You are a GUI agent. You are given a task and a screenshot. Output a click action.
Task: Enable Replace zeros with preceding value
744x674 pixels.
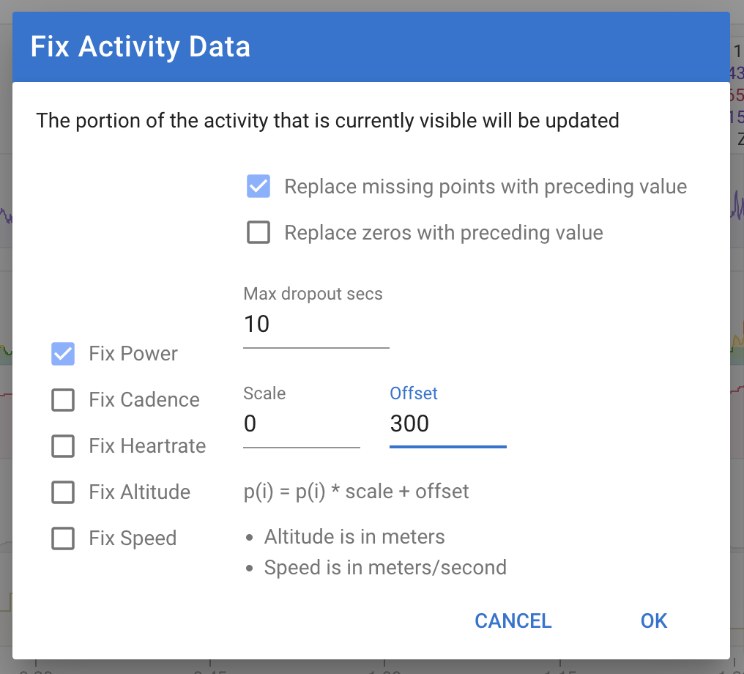[x=258, y=232]
